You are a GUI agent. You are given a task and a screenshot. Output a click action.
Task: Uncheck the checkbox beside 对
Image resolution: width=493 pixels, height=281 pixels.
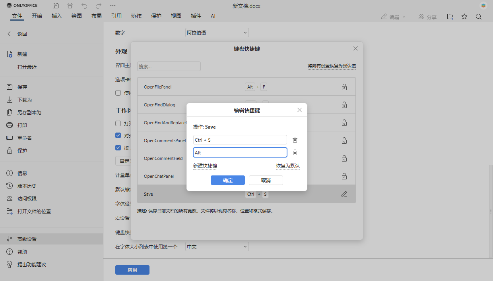118,135
